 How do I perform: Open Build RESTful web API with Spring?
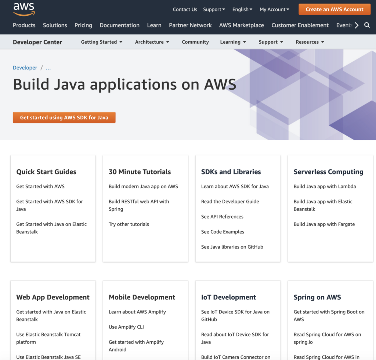coord(139,205)
